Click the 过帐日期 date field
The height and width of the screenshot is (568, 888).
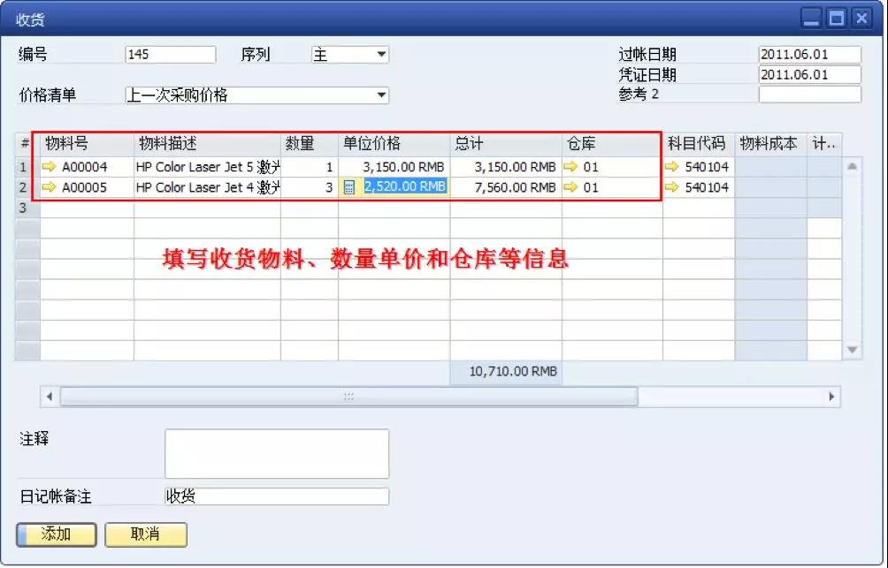click(x=810, y=53)
